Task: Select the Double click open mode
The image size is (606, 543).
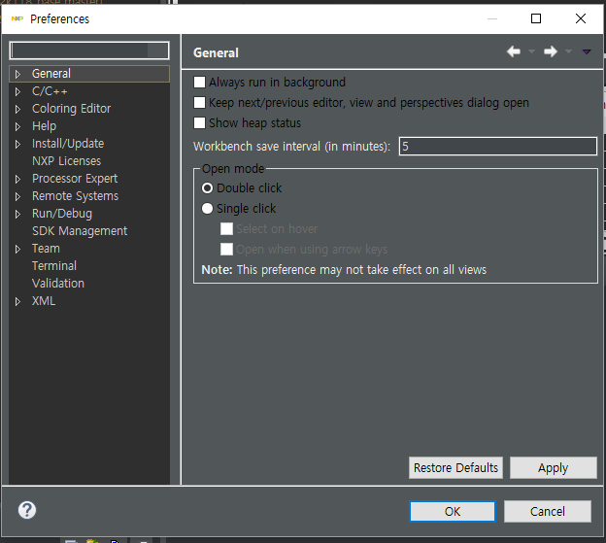Action: tap(208, 187)
